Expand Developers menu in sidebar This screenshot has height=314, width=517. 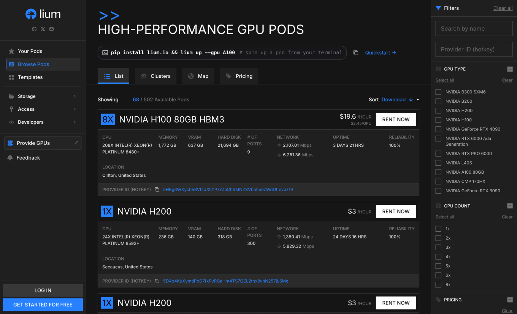coord(43,122)
